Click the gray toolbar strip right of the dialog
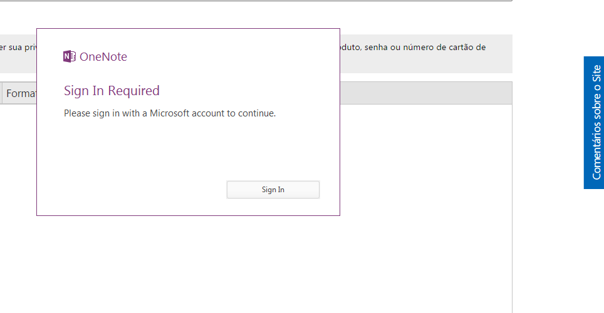Screen dimensions: 604x313 click(x=425, y=93)
